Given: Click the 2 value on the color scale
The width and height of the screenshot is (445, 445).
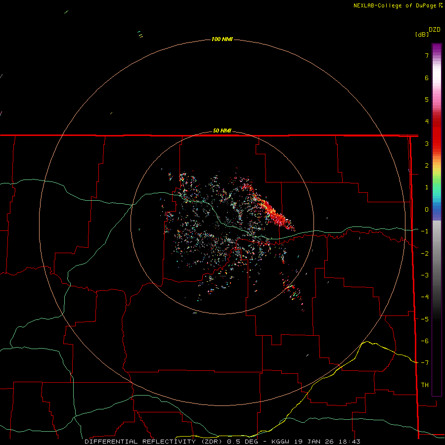Looking at the screenshot, I should click(x=427, y=166).
